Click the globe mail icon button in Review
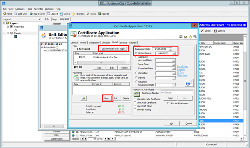Screen dimensions: 250x148 (189, 83)
